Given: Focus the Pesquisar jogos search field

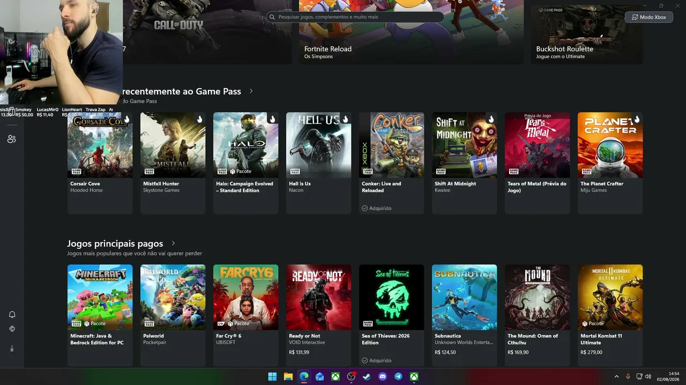Looking at the screenshot, I should 355,17.
